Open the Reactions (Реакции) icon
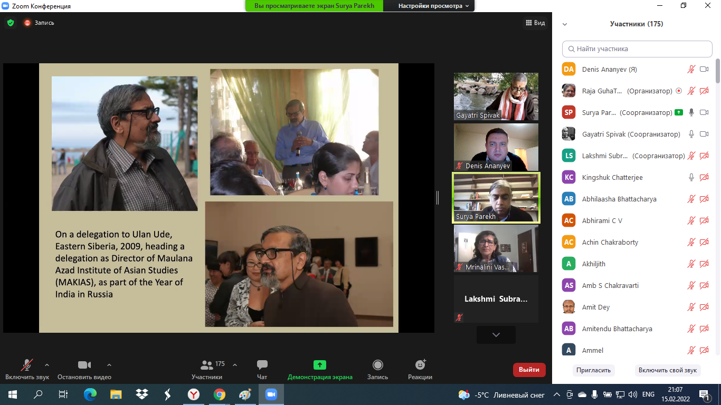Image resolution: width=721 pixels, height=405 pixels. tap(420, 365)
